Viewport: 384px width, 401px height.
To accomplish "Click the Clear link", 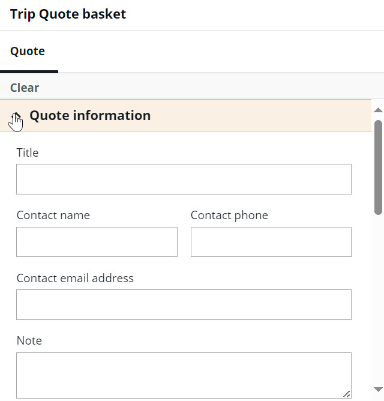I will click(25, 88).
